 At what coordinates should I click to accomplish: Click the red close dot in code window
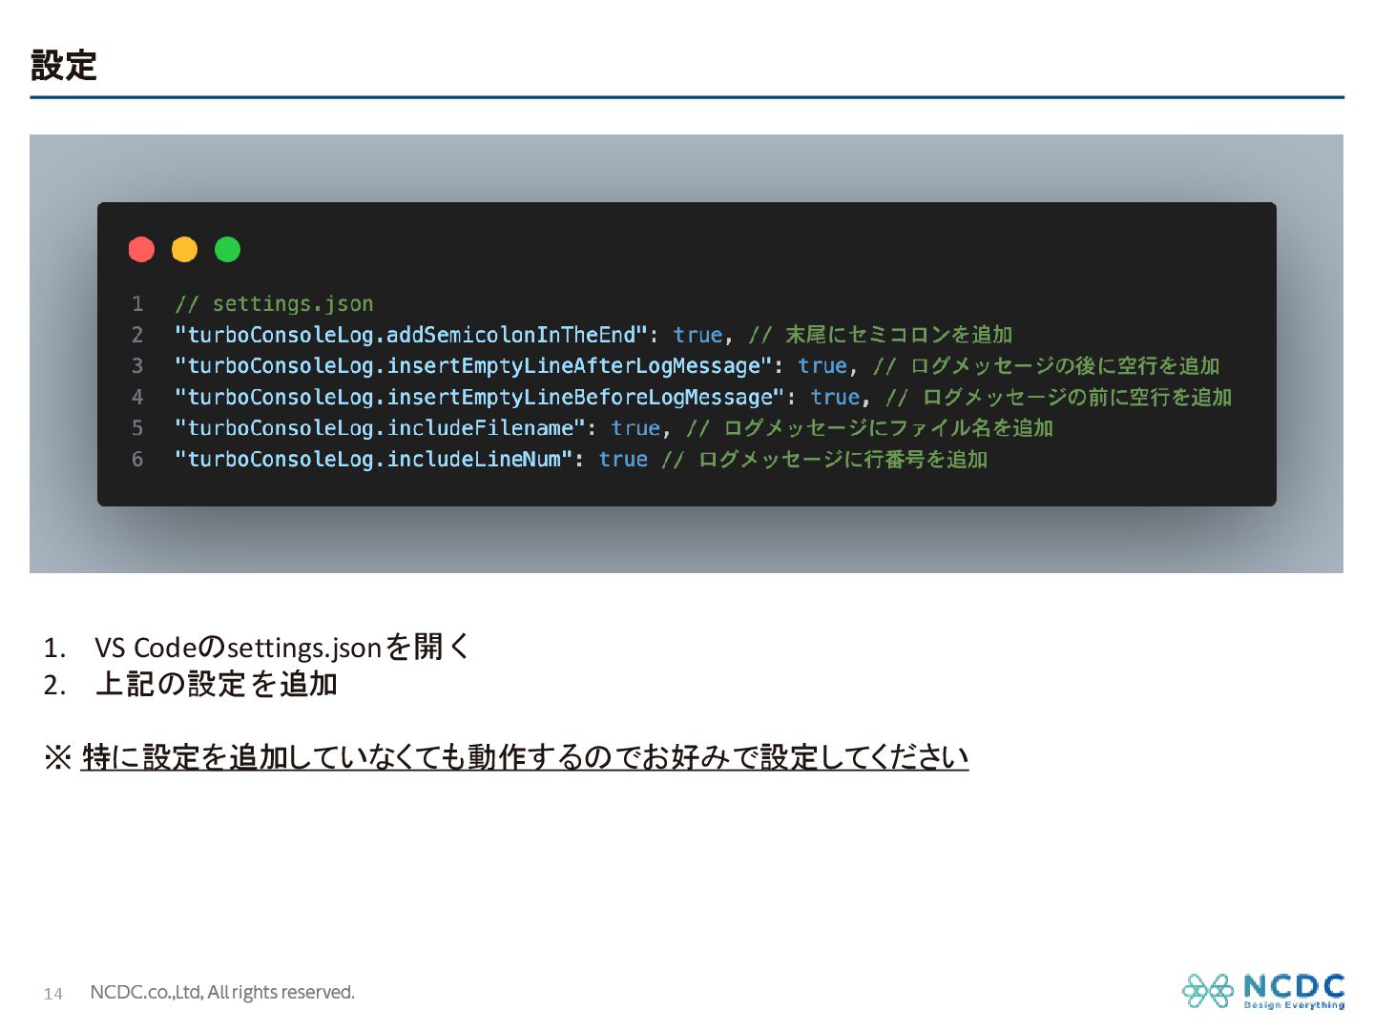(141, 250)
